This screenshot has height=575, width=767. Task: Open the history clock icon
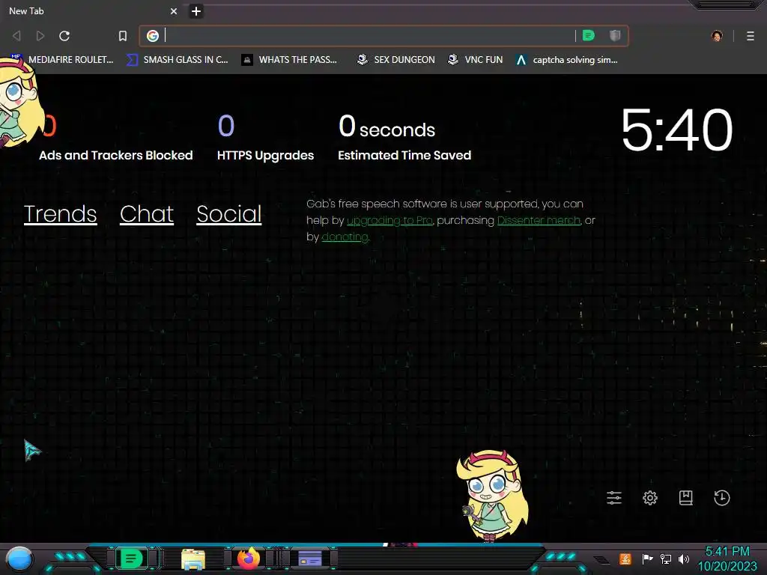point(721,498)
